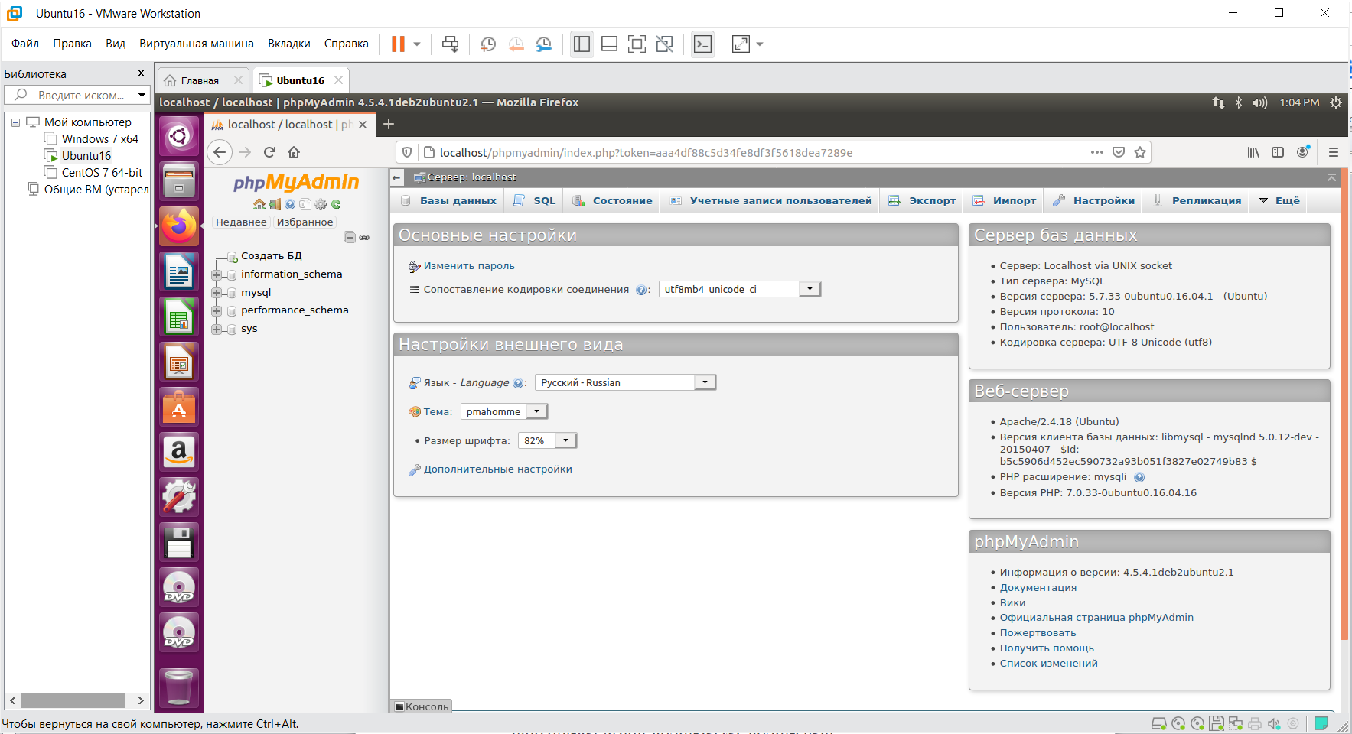
Task: Open the font size dropdown showing 82%
Action: click(x=547, y=440)
